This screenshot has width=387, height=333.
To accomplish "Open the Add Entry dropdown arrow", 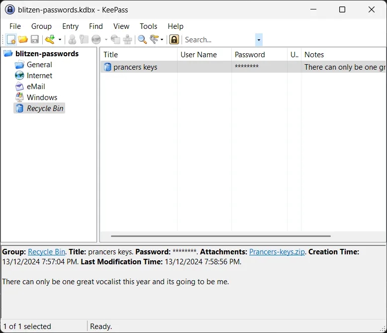I will (60, 40).
